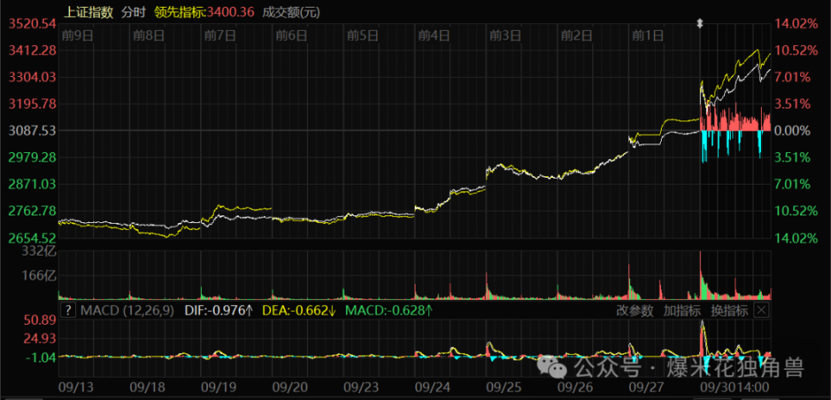Click the 加指标 button

[x=682, y=310]
